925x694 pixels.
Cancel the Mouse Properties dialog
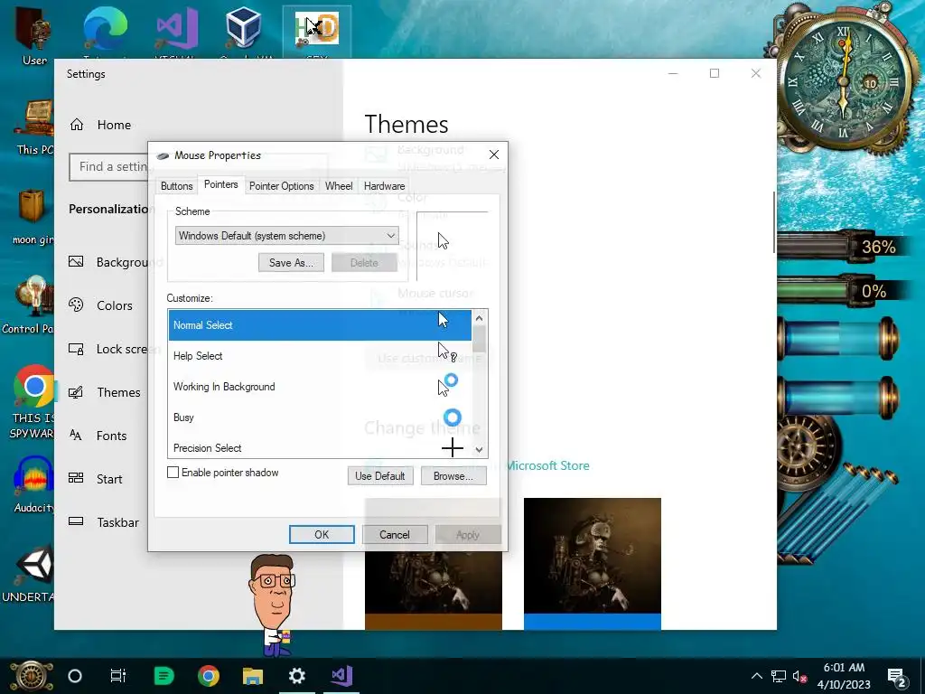pos(395,535)
